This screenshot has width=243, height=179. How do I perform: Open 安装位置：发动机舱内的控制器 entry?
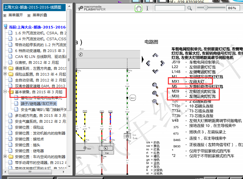pos(40,134)
